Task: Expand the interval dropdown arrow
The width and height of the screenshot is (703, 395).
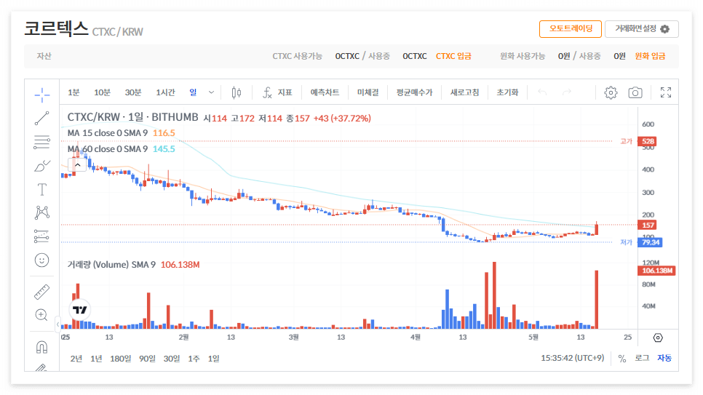Action: [x=211, y=92]
